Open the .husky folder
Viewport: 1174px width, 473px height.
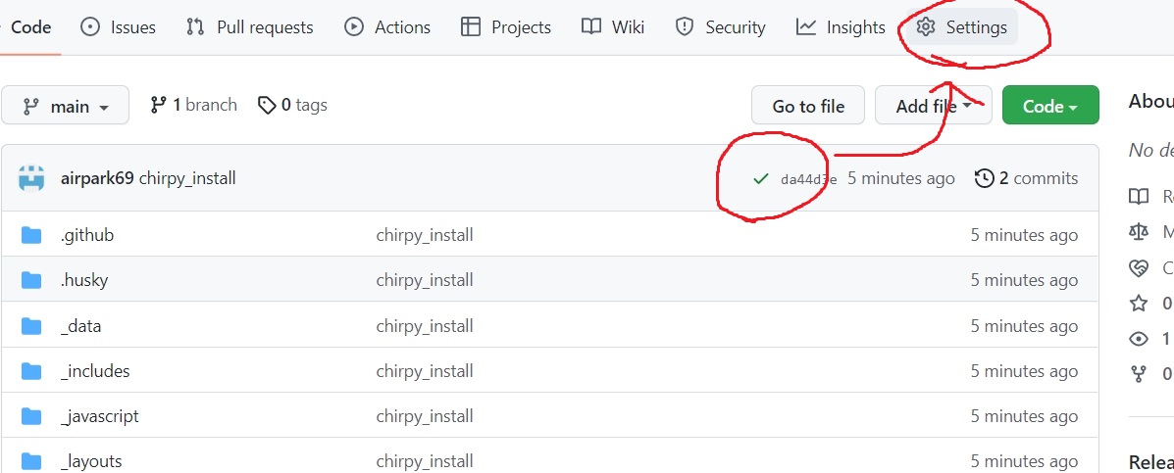point(84,280)
